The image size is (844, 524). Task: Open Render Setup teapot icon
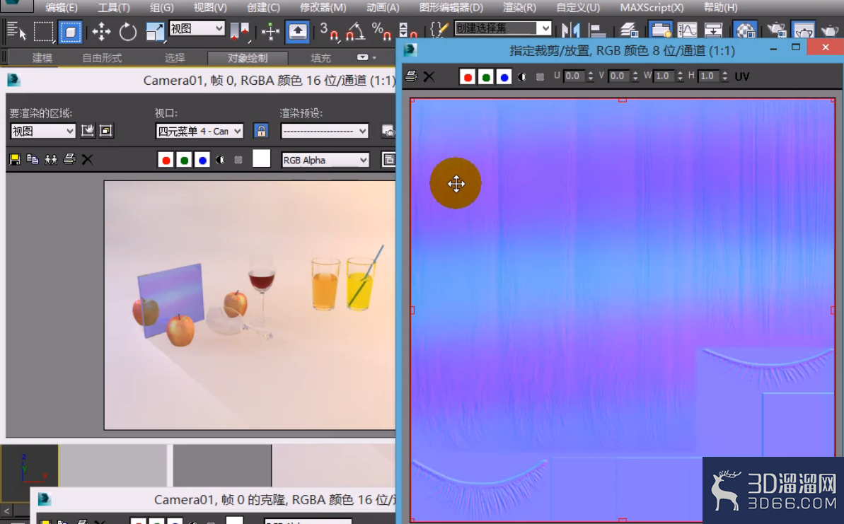click(x=776, y=31)
